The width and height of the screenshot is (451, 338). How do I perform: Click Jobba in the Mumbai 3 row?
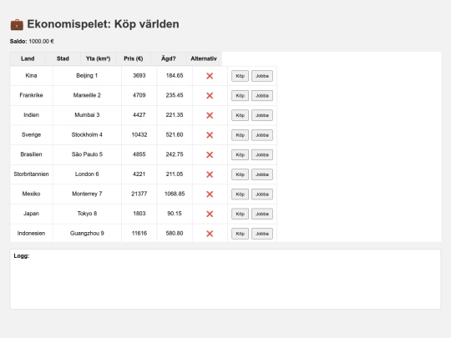[262, 115]
